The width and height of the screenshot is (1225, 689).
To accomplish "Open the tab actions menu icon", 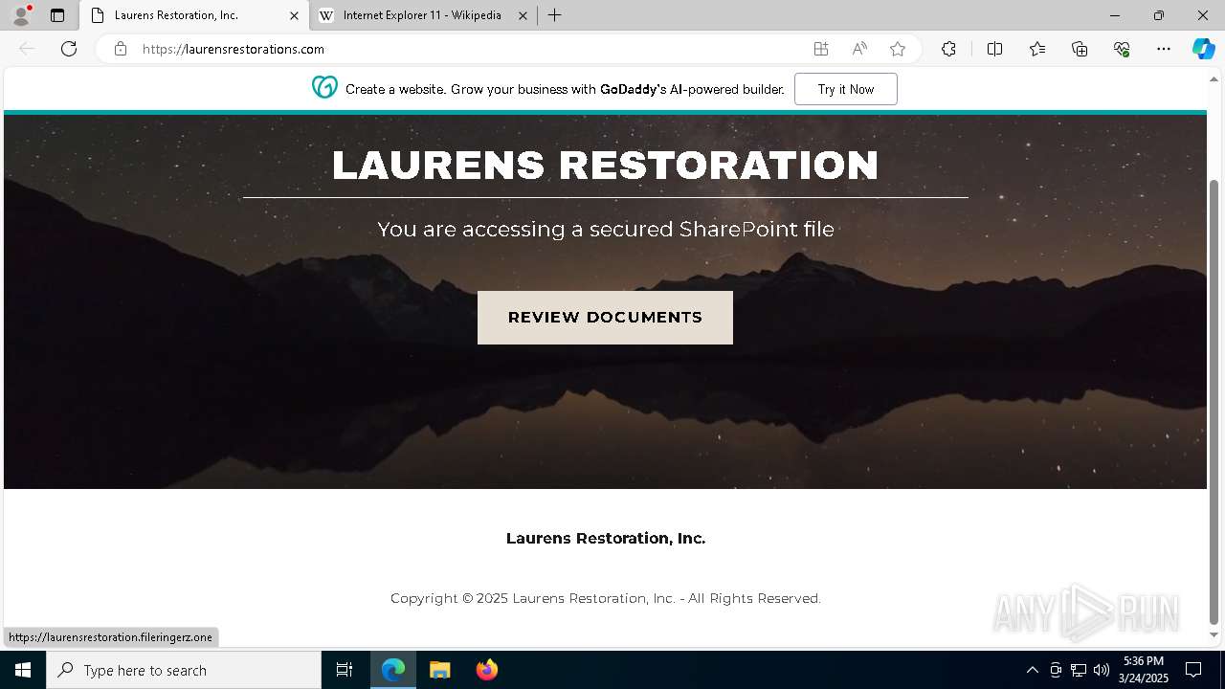I will (57, 15).
